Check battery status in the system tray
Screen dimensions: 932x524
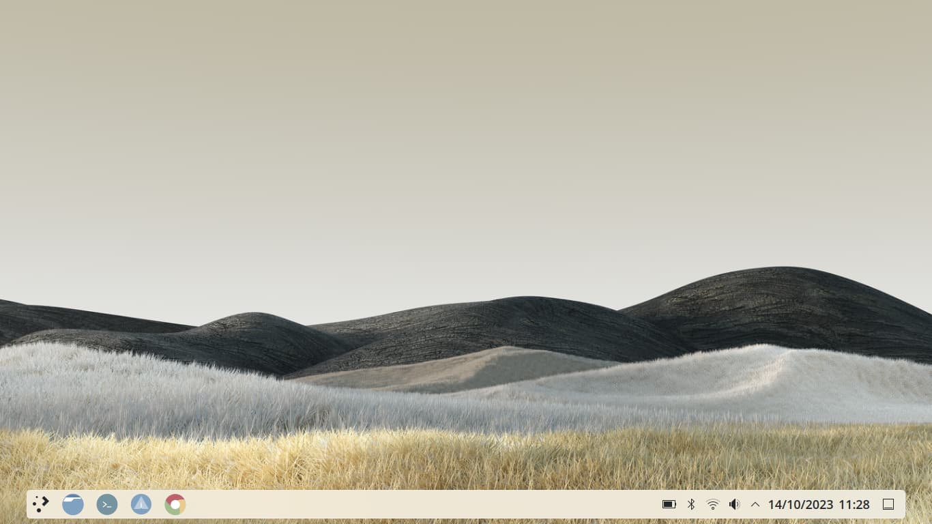(x=669, y=504)
